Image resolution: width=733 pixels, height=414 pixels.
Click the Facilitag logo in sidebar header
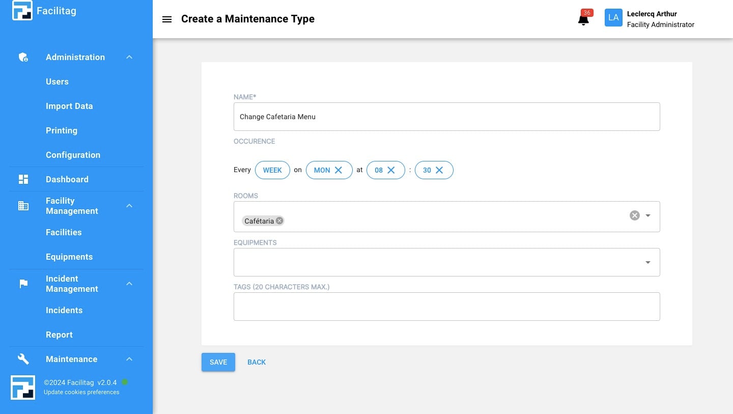22,11
